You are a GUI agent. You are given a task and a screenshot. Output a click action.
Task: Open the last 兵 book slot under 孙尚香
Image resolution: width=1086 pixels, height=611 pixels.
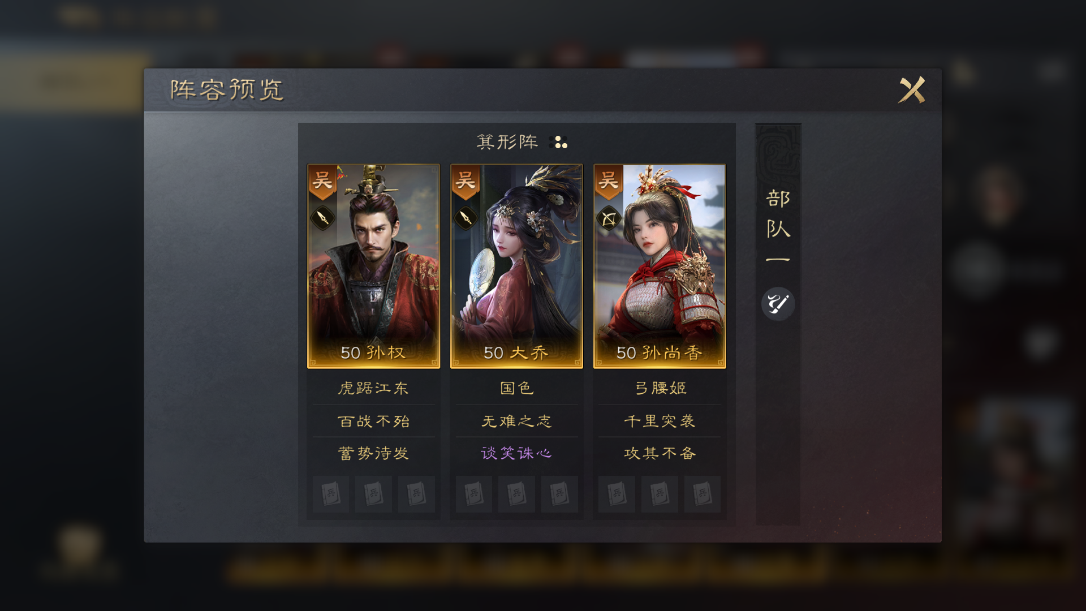[x=702, y=494]
